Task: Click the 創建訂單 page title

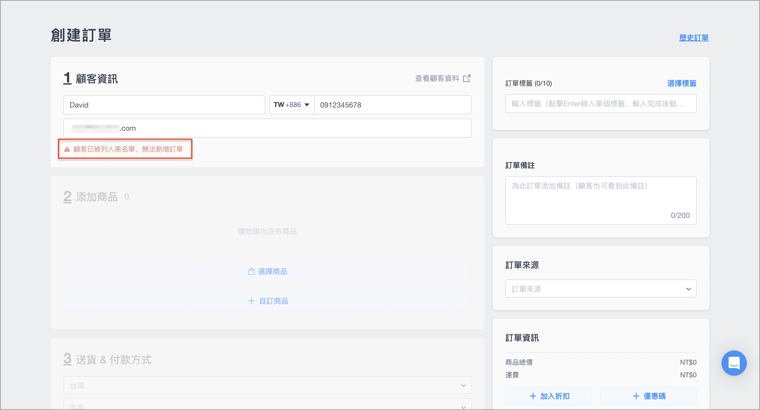Action: click(81, 35)
